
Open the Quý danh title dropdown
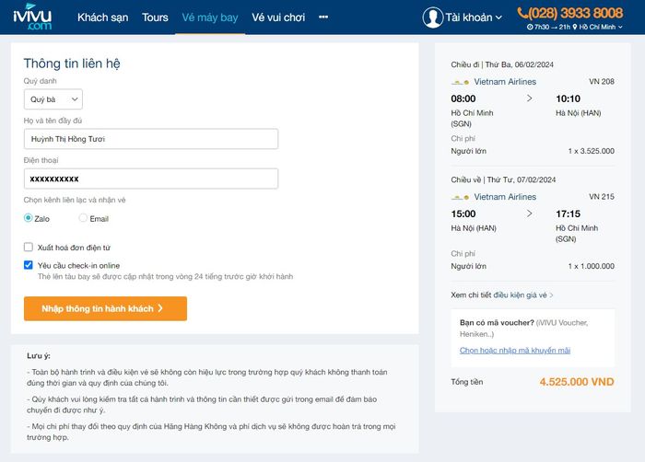(x=53, y=99)
